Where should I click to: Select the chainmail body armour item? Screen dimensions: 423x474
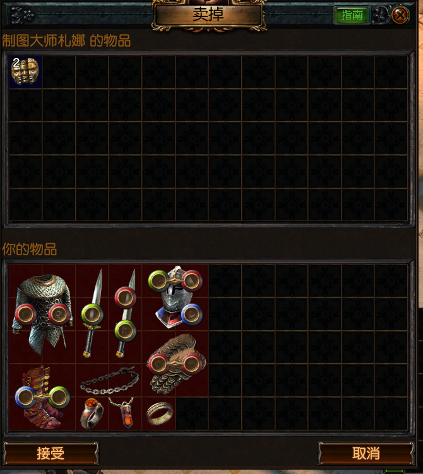pos(42,315)
